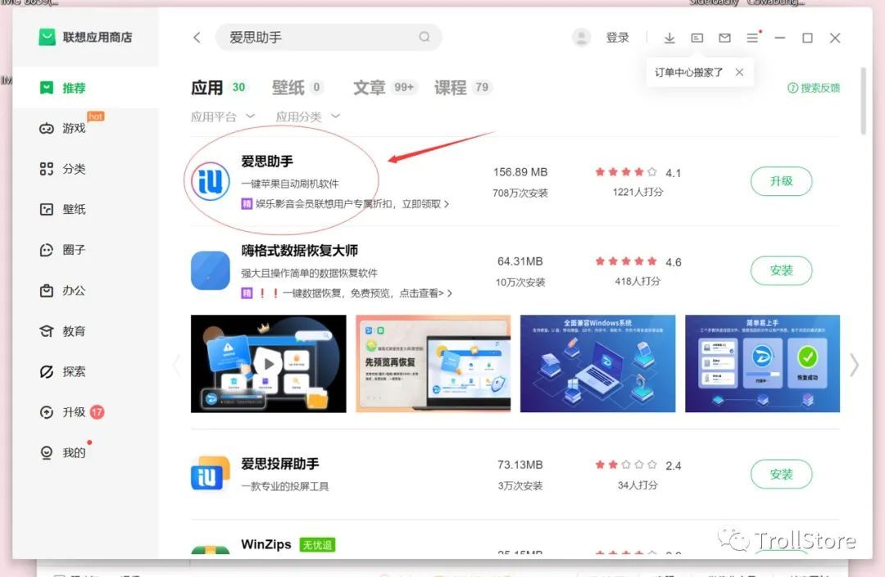Viewport: 885px width, 577px height.
Task: Open the 全面兼容Windows系统 screenshot thumbnail
Action: click(x=597, y=364)
